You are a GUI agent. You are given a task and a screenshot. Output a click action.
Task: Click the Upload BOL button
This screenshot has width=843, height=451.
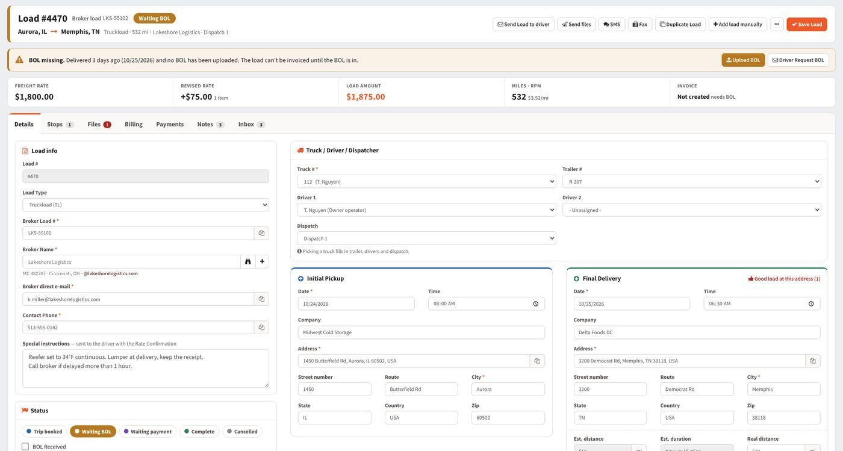click(743, 60)
